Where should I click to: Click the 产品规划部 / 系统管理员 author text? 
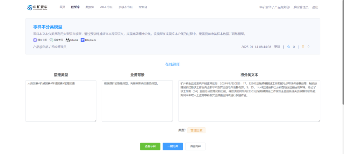click(50, 47)
